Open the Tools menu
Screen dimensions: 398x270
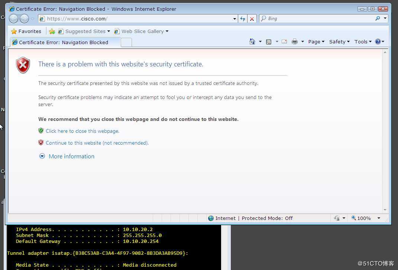[363, 42]
